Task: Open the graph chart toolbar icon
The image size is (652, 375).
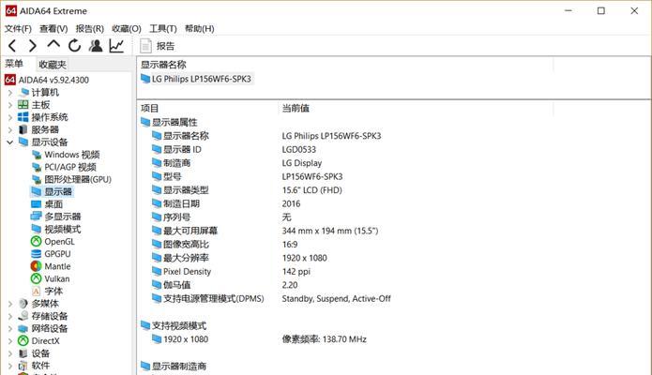Action: [116, 45]
